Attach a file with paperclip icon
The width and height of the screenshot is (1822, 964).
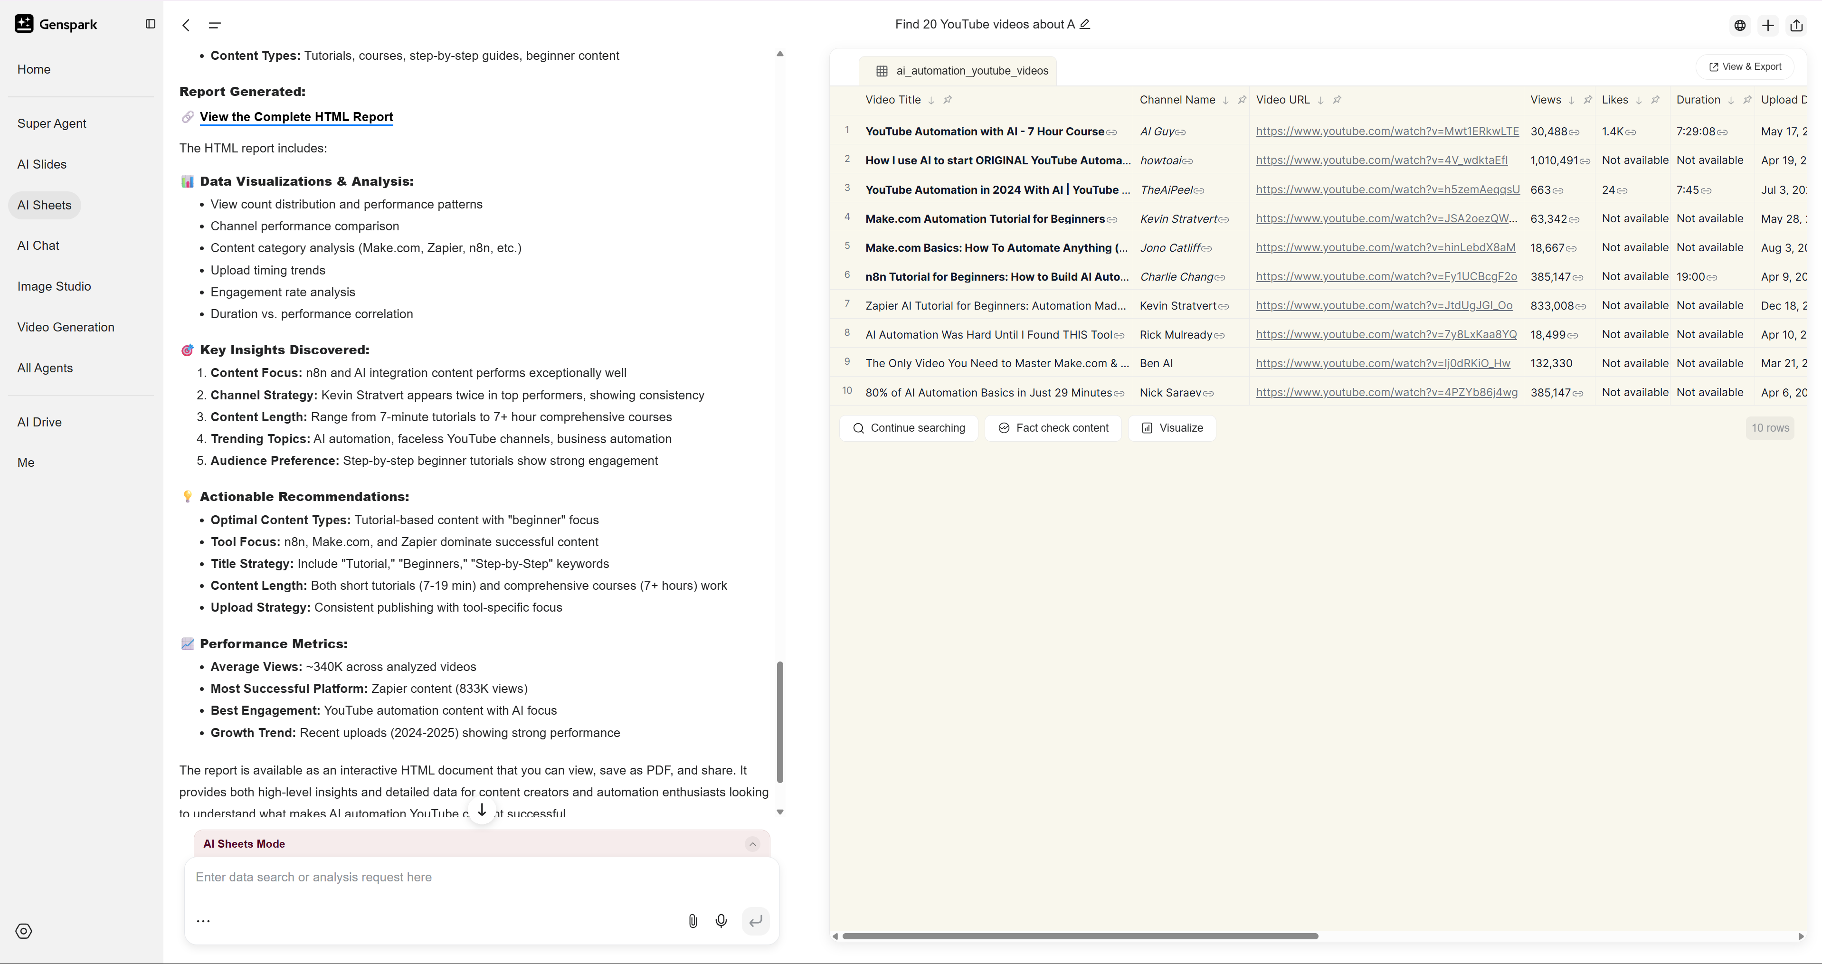(x=693, y=921)
